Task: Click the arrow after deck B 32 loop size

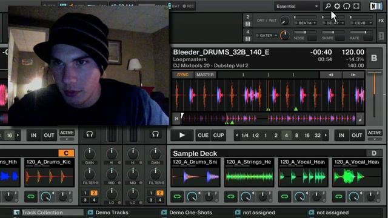Action: pyautogui.click(x=326, y=135)
